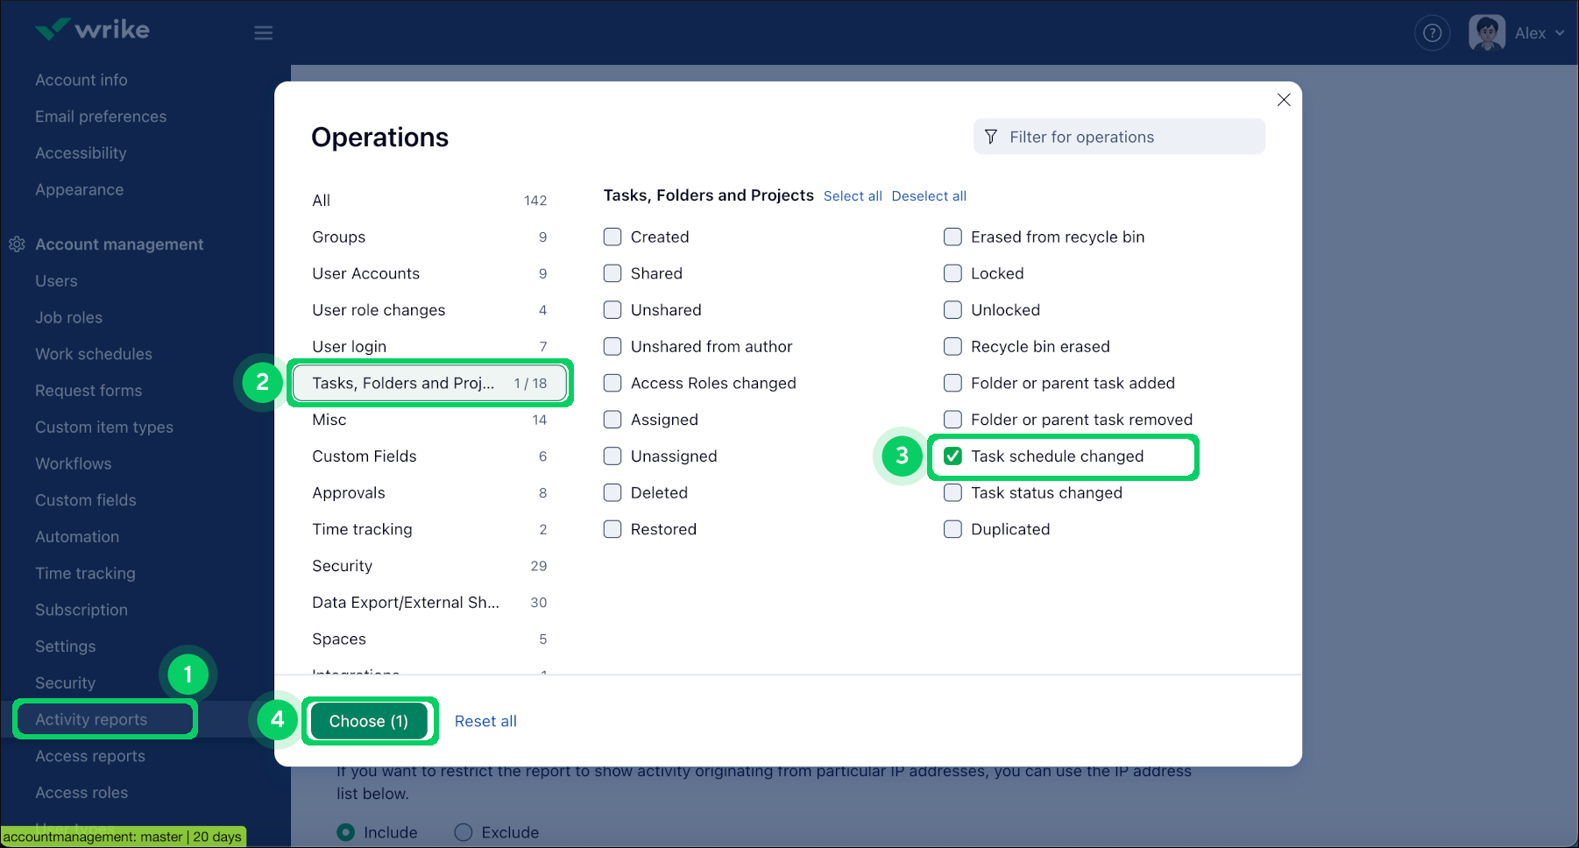Open Activity reports in sidebar

click(91, 719)
